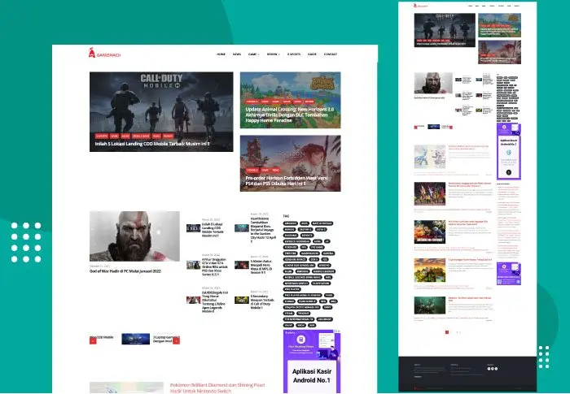Click the GameMach logo icon
Screen dimensions: 570x394
coord(93,54)
